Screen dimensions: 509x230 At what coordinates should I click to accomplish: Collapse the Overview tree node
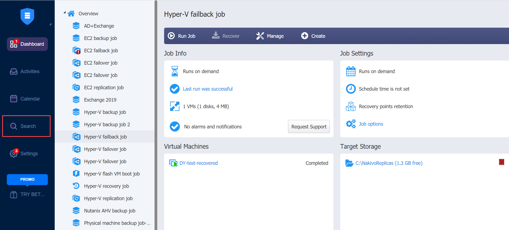tap(65, 13)
